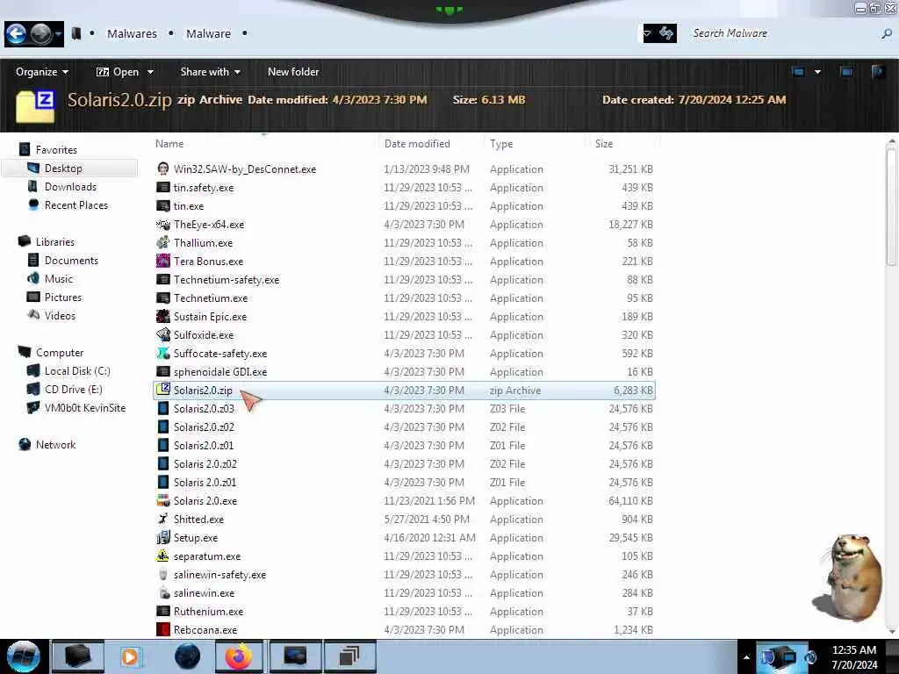Sort by Date modified column
The image size is (899, 674).
click(417, 144)
